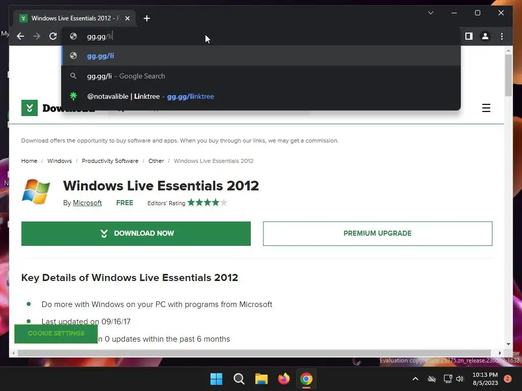Click the scroll right arrow of horizontal scrollbar
The height and width of the screenshot is (391, 522).
pyautogui.click(x=500, y=353)
